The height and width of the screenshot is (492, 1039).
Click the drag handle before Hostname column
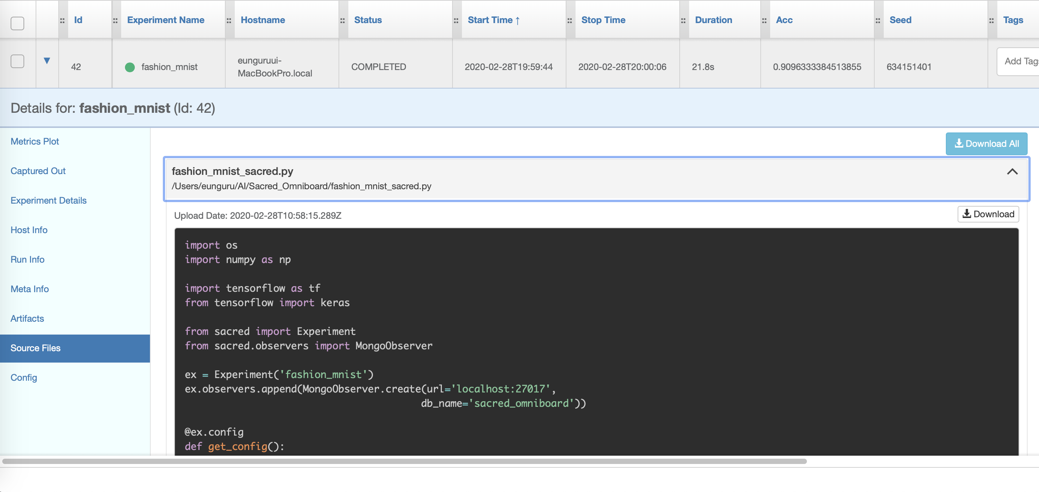click(x=229, y=20)
